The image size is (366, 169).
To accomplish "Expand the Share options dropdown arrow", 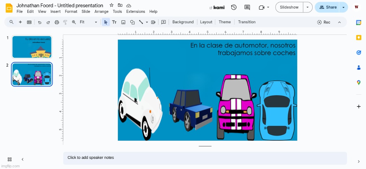I will tap(343, 7).
